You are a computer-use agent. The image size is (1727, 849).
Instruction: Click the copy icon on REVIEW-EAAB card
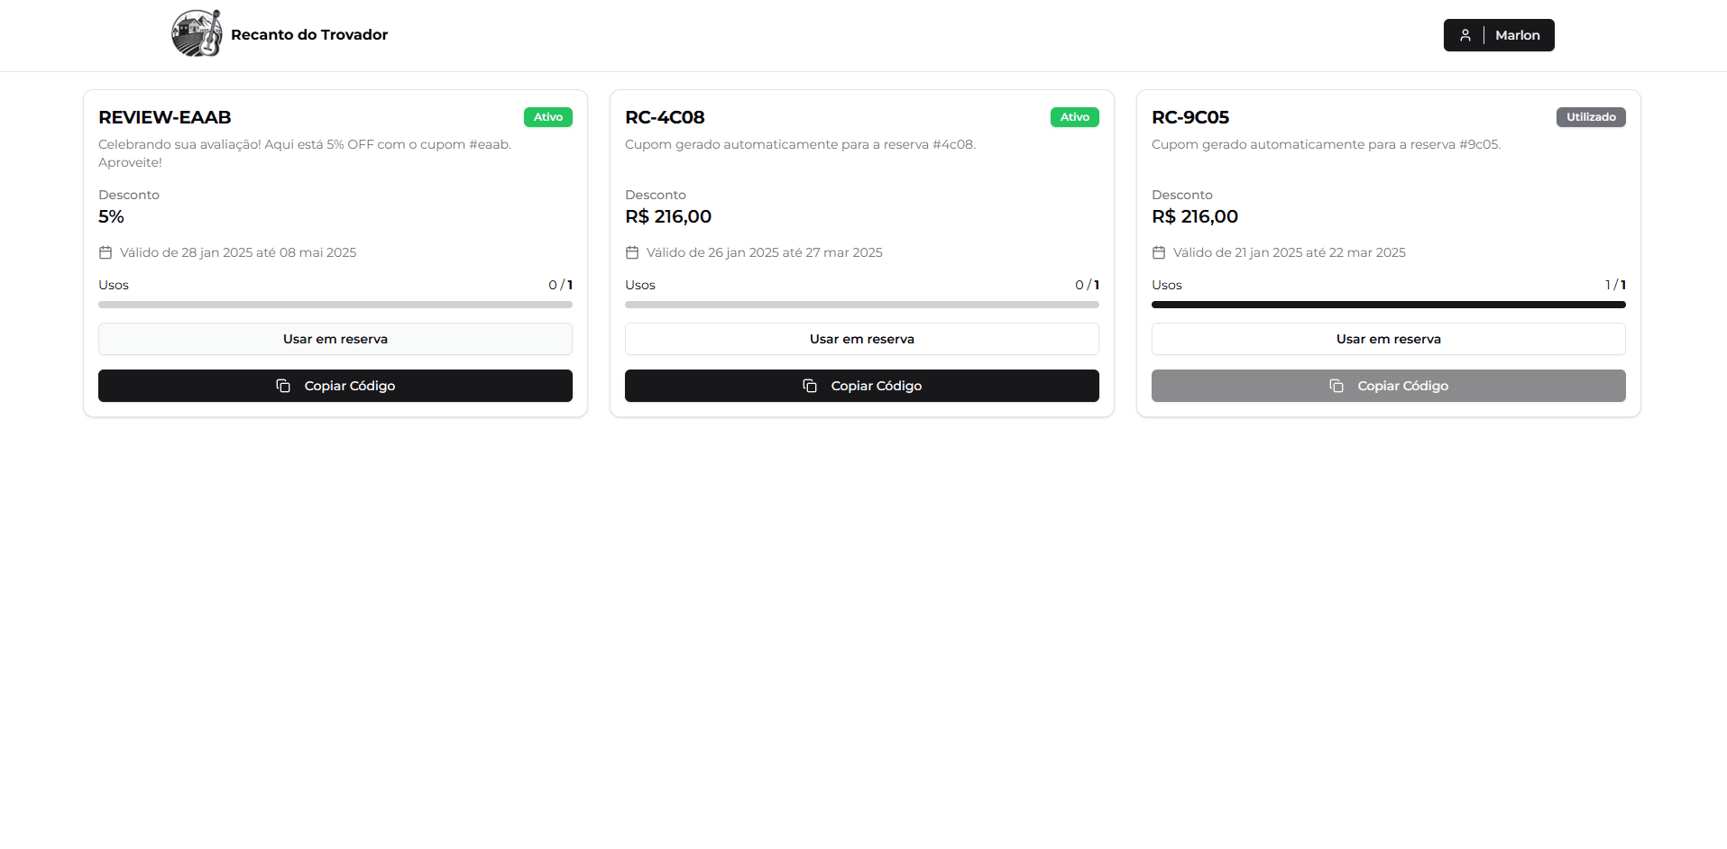[283, 386]
